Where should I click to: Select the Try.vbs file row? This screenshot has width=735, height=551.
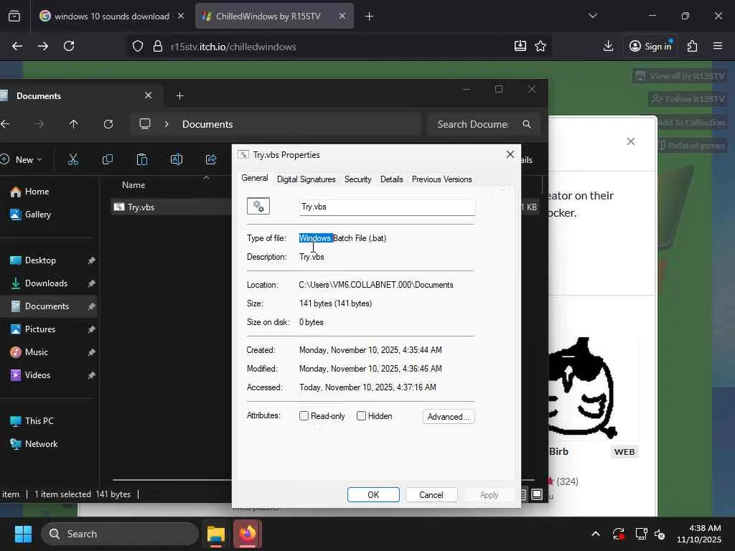point(171,207)
